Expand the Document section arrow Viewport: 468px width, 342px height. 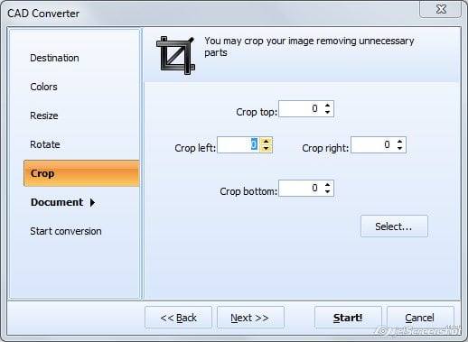[92, 202]
